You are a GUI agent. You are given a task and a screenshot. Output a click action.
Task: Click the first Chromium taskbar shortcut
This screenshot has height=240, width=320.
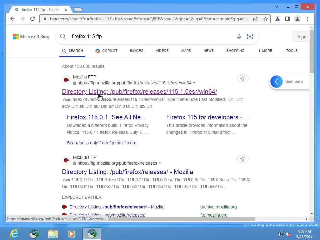34,234
